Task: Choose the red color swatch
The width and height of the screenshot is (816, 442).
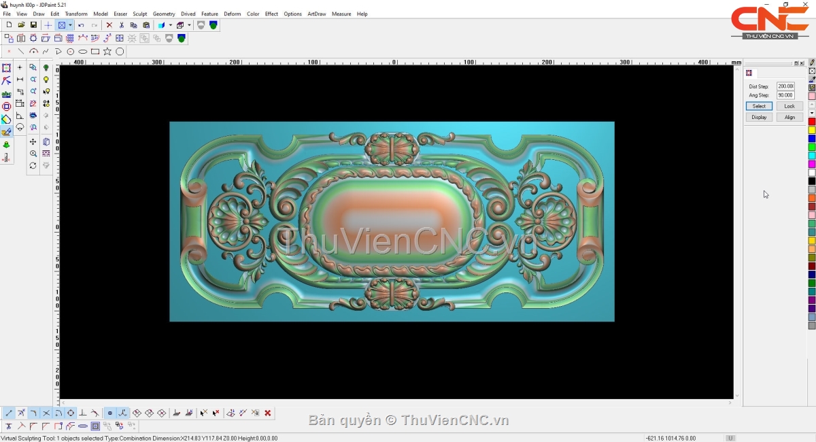Action: coord(811,122)
